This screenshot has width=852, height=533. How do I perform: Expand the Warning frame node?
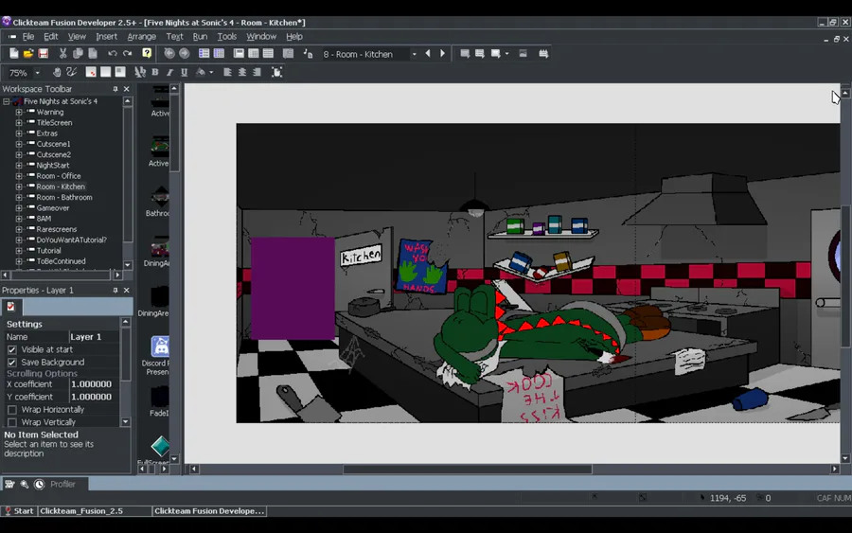pyautogui.click(x=19, y=112)
